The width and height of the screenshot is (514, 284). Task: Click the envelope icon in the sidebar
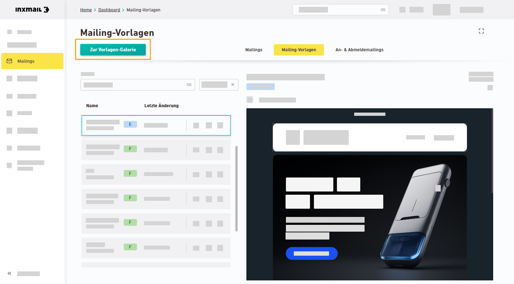(x=10, y=61)
